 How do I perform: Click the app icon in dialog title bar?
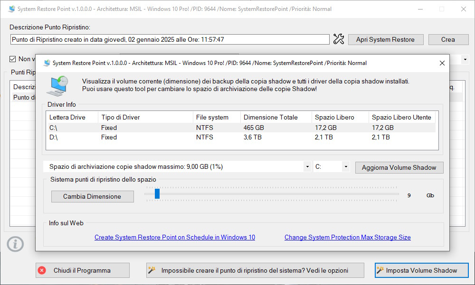(x=47, y=63)
